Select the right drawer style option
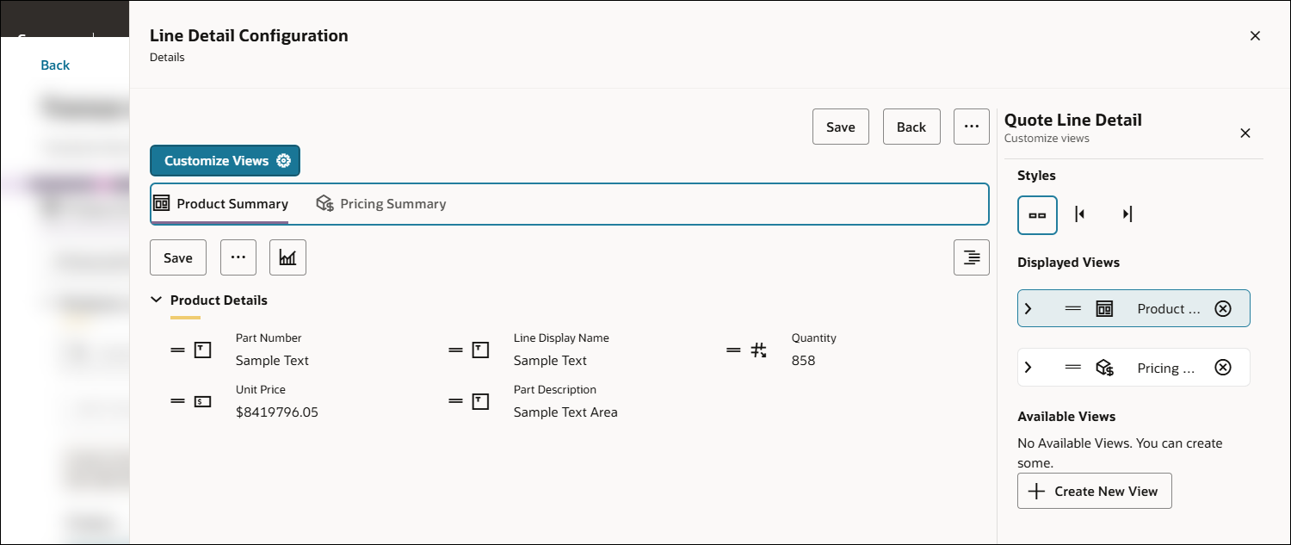The height and width of the screenshot is (545, 1291). [x=1127, y=214]
